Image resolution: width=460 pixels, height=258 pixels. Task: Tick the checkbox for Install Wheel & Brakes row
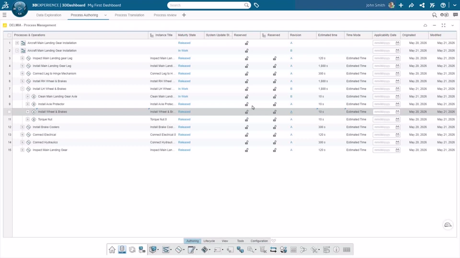tap(10, 112)
